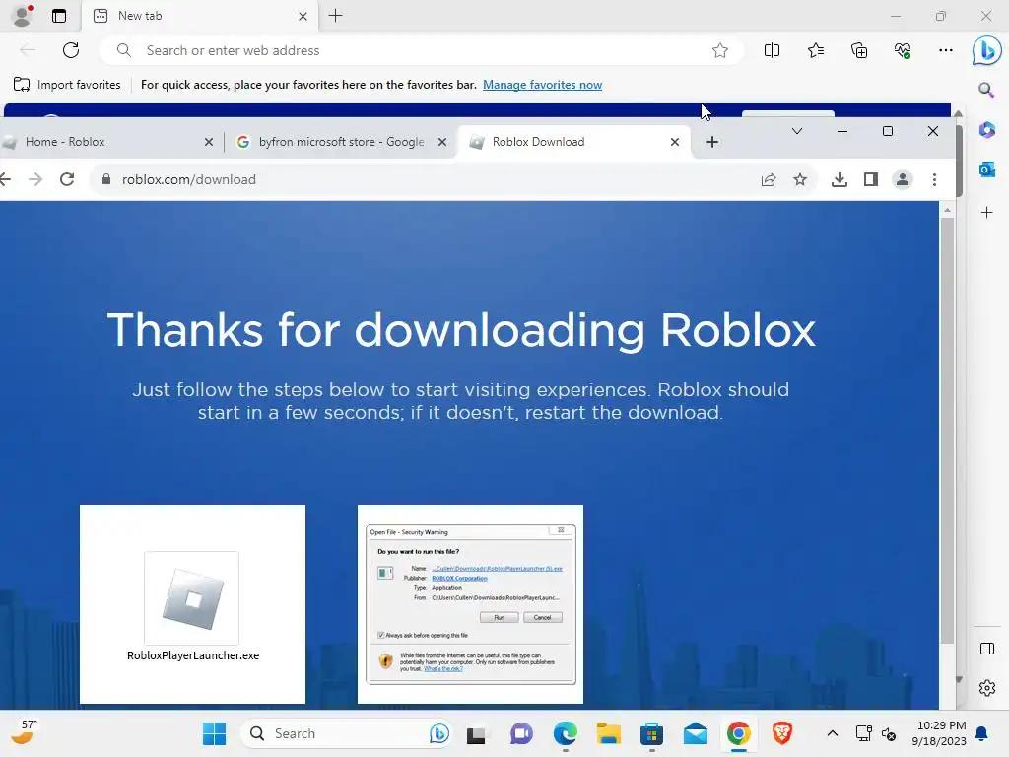
Task: Open Microsoft Store from taskbar
Action: pyautogui.click(x=652, y=733)
